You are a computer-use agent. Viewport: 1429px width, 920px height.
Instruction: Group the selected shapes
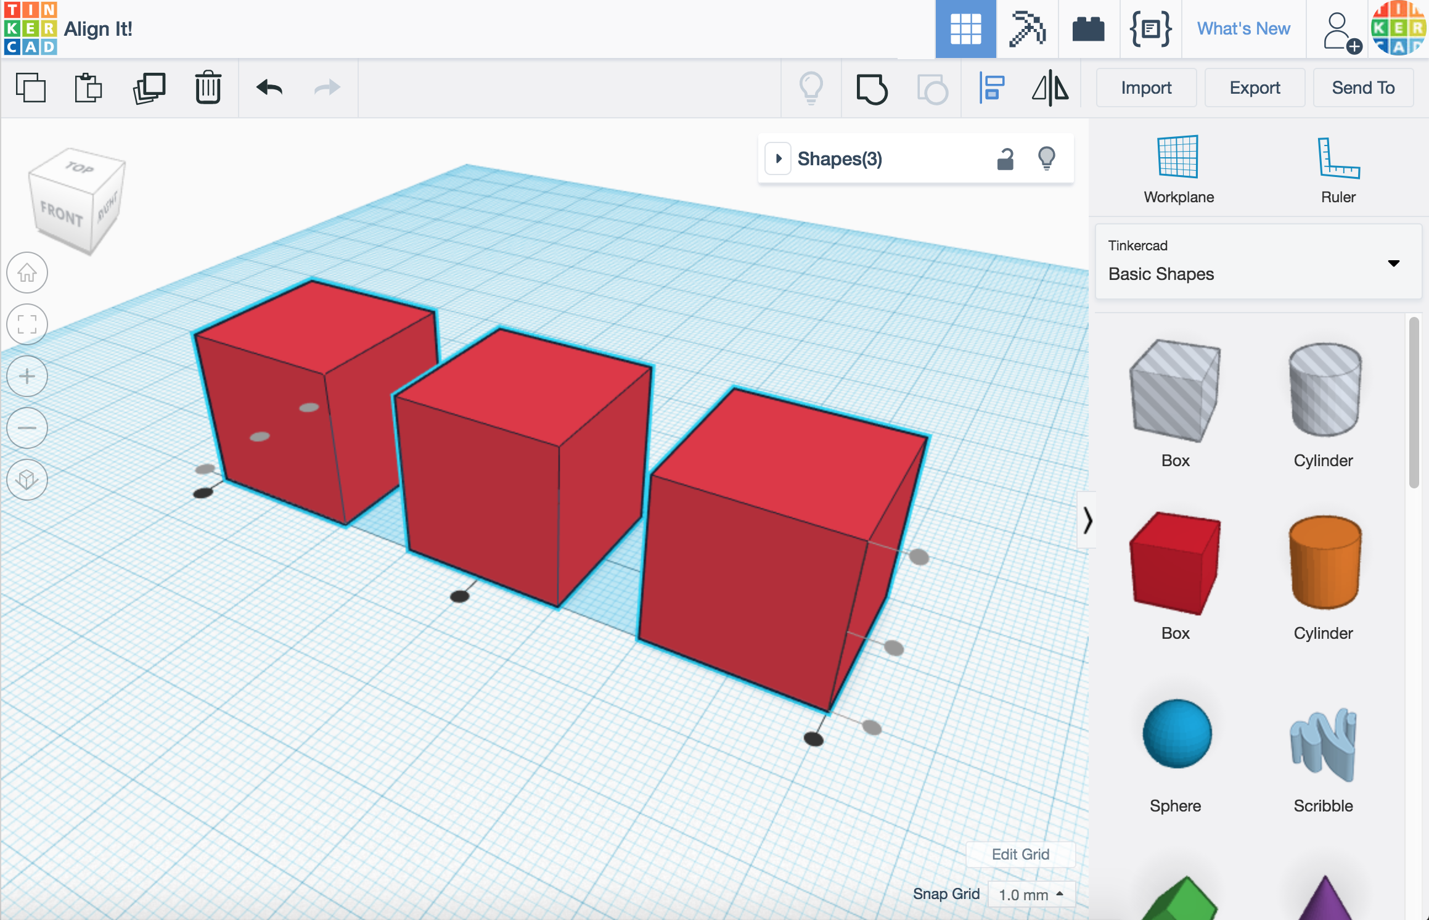[x=872, y=89]
